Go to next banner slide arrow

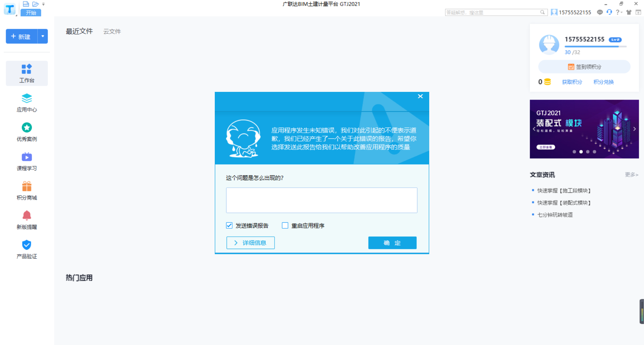click(x=634, y=129)
